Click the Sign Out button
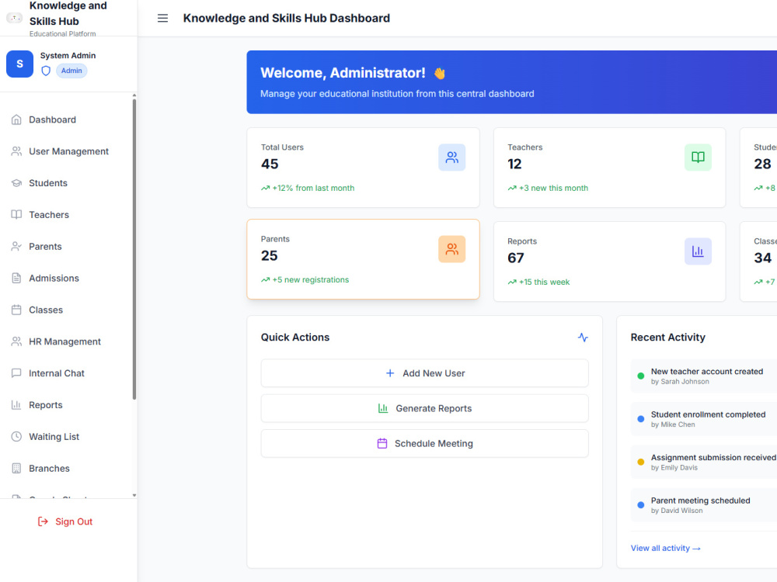Image resolution: width=777 pixels, height=582 pixels. click(65, 521)
